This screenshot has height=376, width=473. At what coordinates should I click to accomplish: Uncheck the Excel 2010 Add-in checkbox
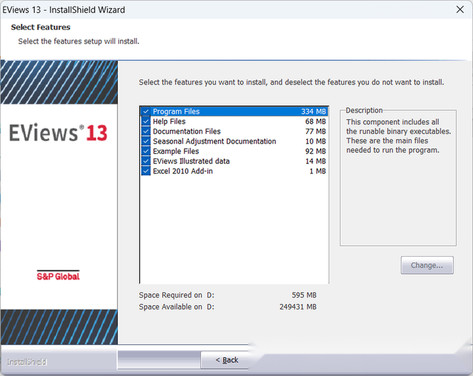coord(146,171)
